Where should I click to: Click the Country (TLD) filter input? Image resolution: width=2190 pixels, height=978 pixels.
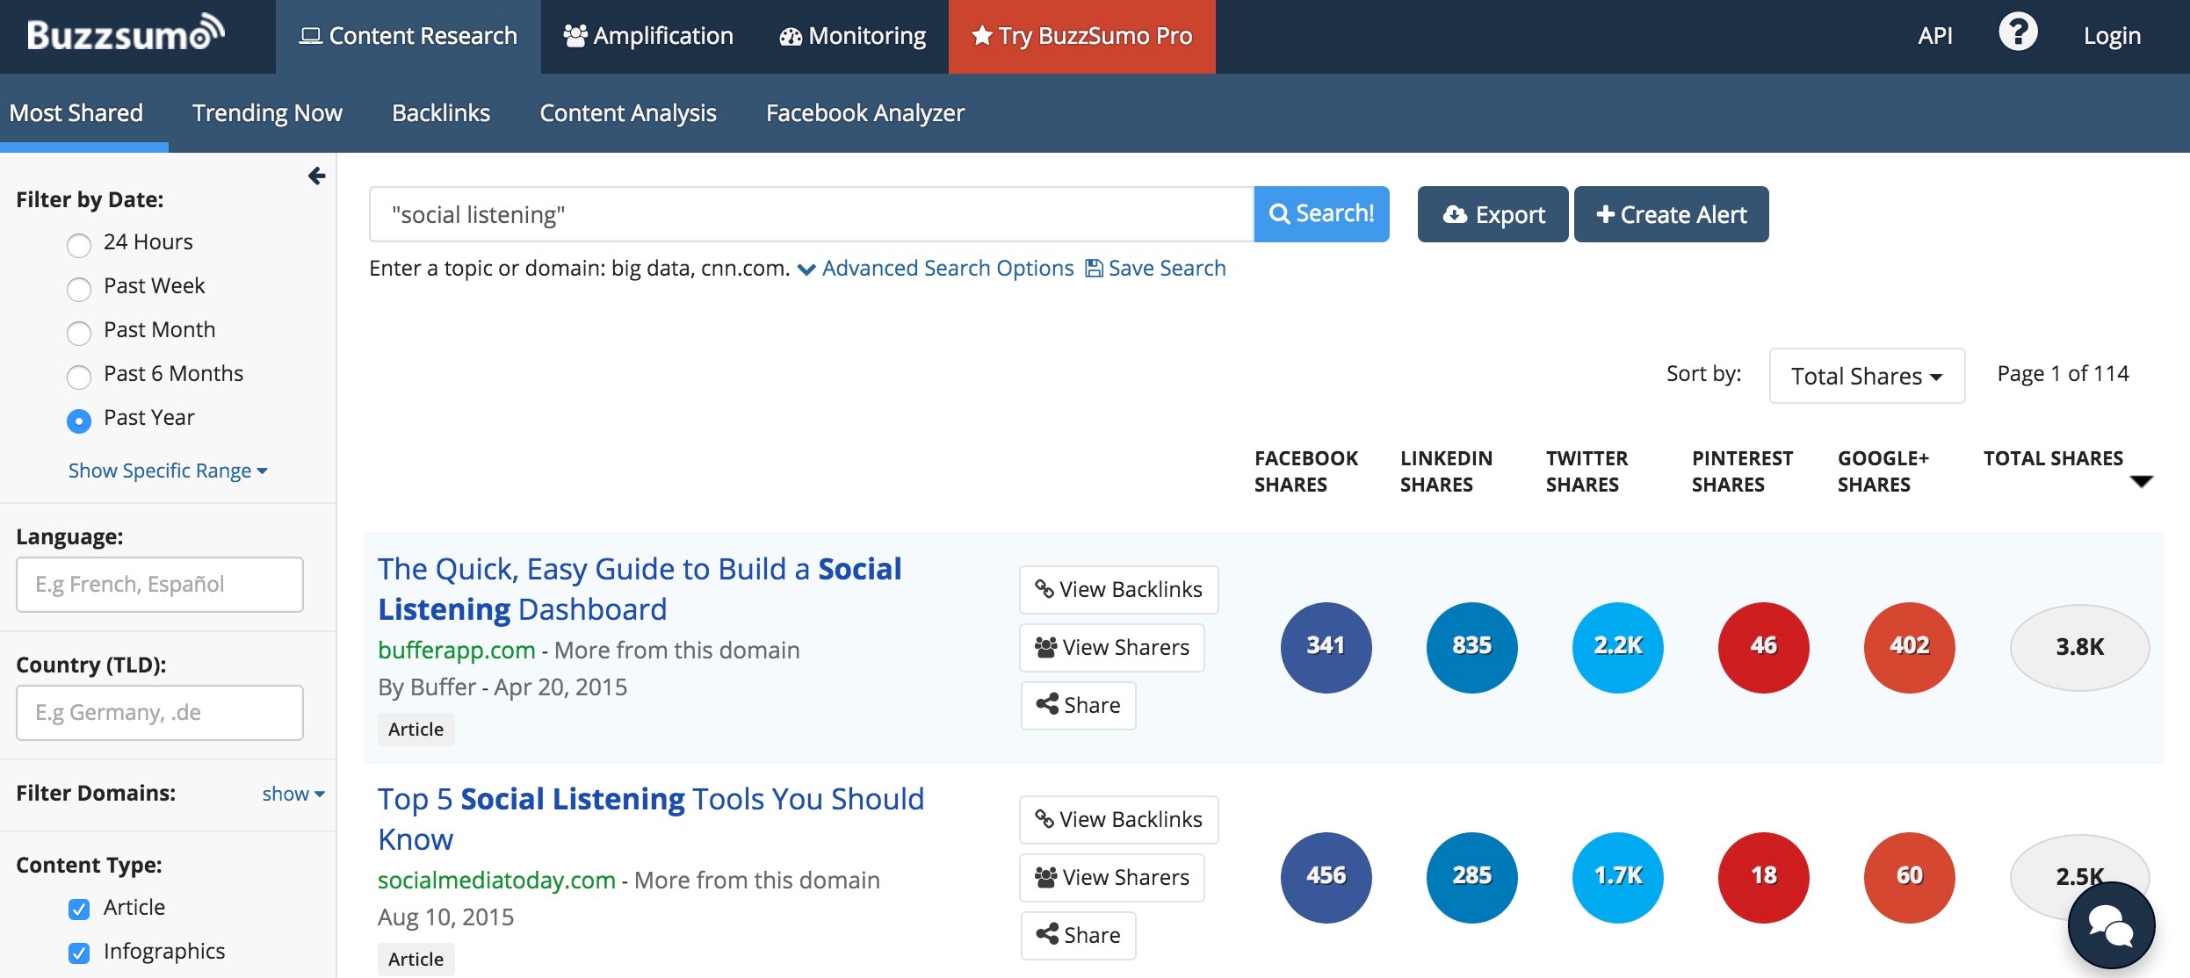tap(160, 713)
